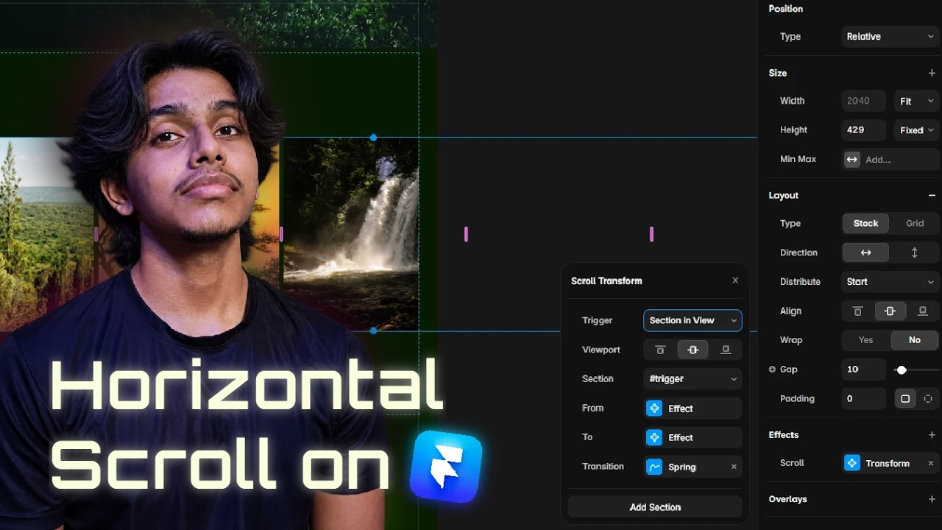942x530 pixels.
Task: Open the Trigger Section in View dropdown
Action: pos(693,320)
